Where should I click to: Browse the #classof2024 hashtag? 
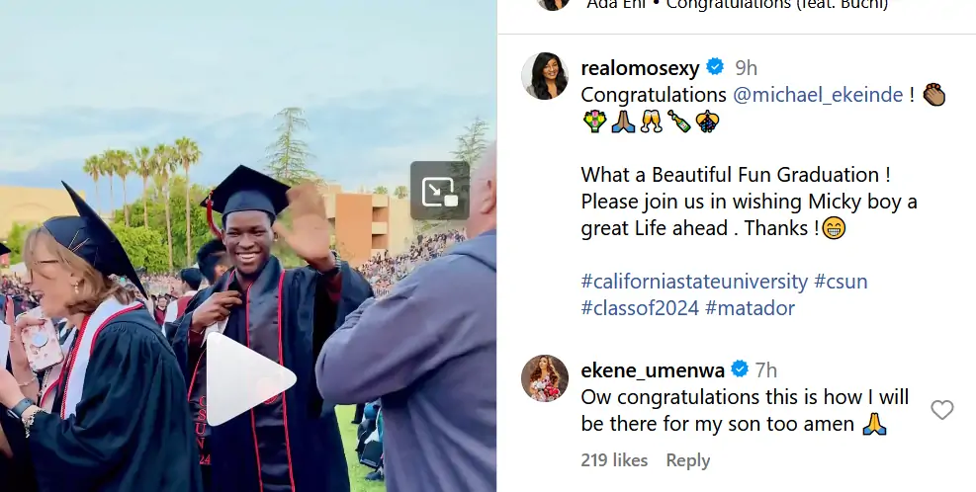pyautogui.click(x=638, y=308)
